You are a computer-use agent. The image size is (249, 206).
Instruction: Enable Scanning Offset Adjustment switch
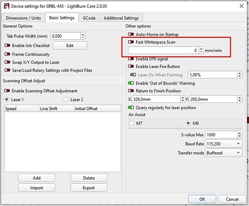click(7, 91)
